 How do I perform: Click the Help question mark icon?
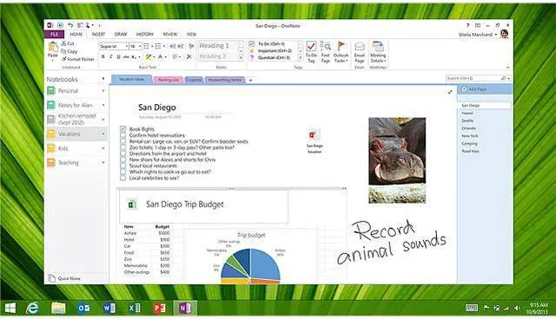(468, 25)
